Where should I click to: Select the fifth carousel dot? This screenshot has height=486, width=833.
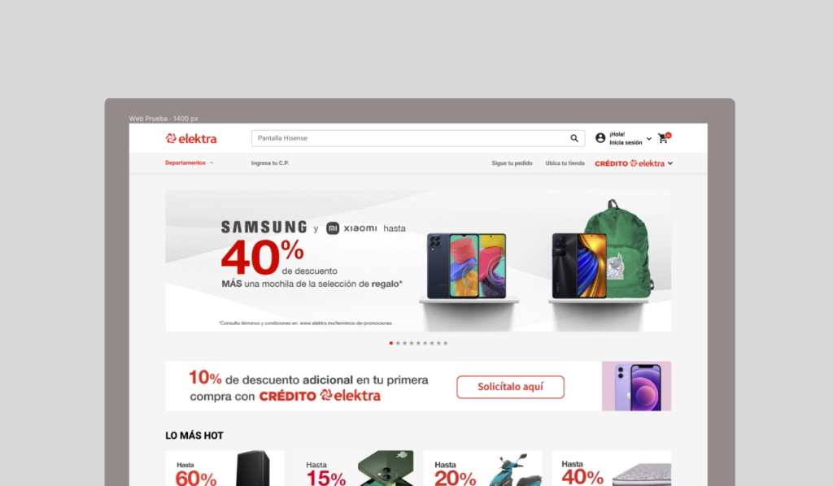pos(418,343)
